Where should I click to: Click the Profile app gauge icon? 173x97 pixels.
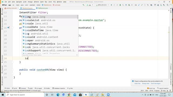click(x=126, y=5)
